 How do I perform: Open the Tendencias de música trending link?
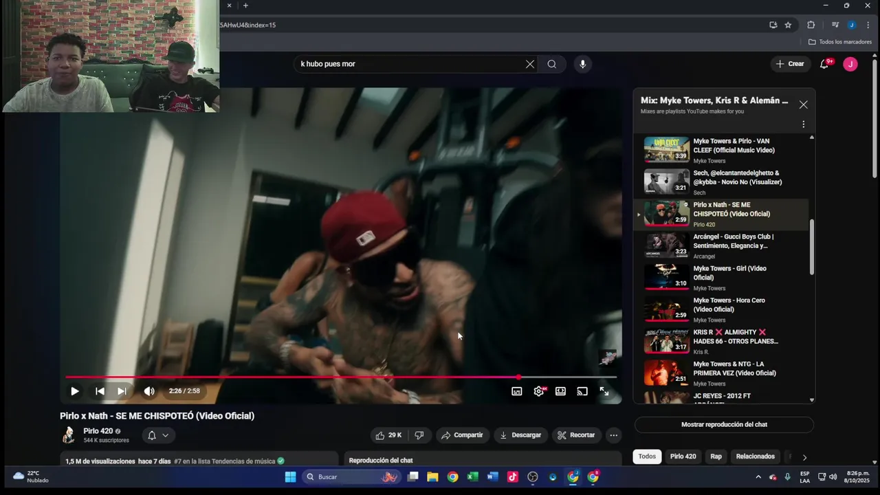point(224,461)
